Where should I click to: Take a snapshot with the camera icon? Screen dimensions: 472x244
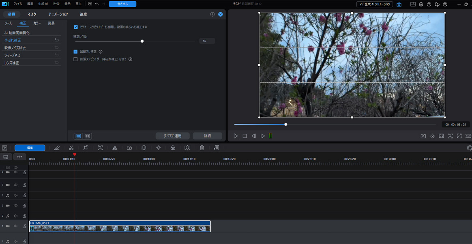tap(423, 136)
